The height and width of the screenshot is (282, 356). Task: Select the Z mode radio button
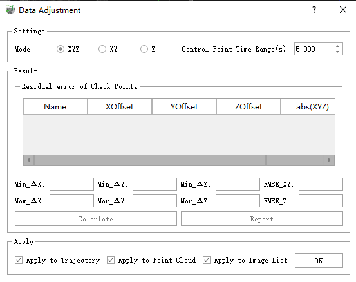point(144,49)
